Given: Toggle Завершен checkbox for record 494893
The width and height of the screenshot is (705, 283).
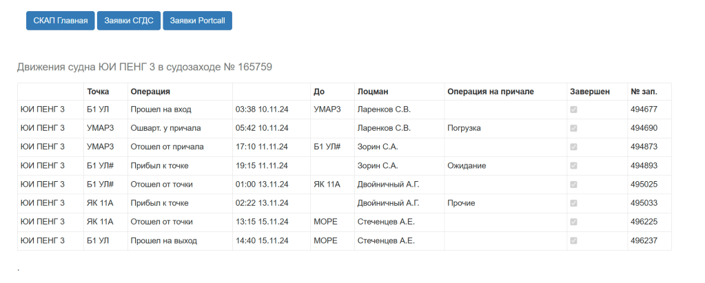Looking at the screenshot, I should pos(574,166).
